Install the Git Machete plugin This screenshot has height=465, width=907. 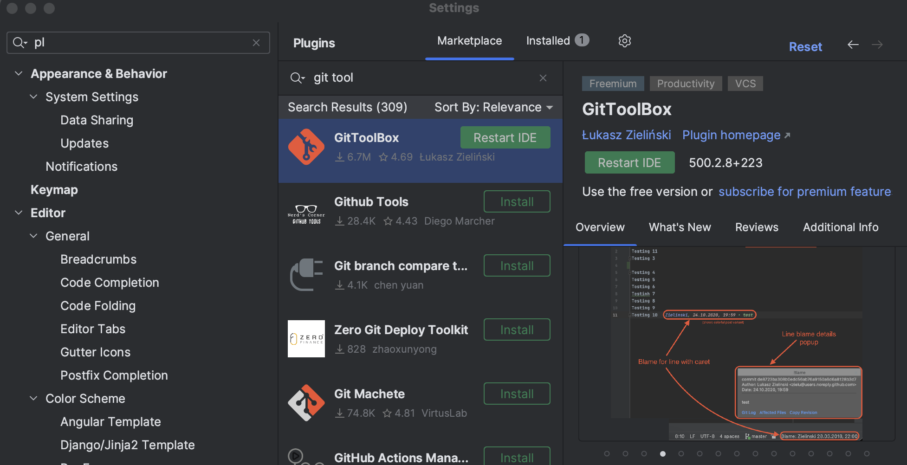tap(517, 394)
